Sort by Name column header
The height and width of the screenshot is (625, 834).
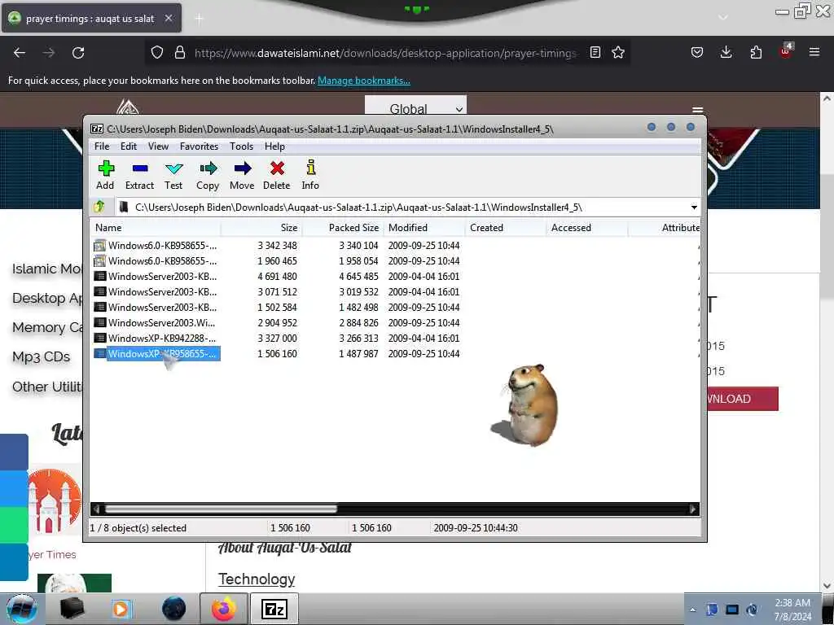click(156, 228)
